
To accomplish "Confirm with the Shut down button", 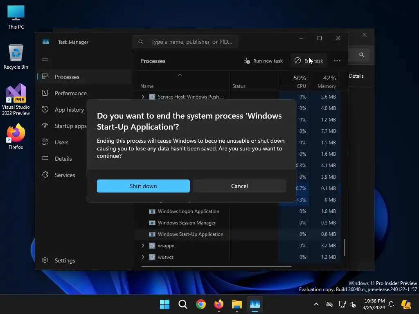I will 143,186.
